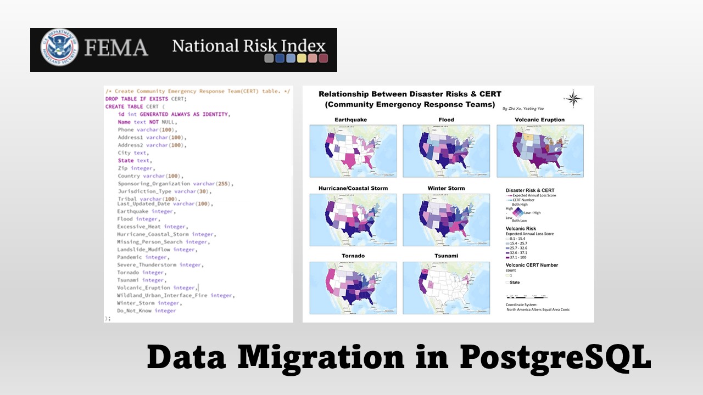The width and height of the screenshot is (703, 395).
Task: Click "Last_Updated_Date varchar(100)" line
Action: tap(165, 204)
